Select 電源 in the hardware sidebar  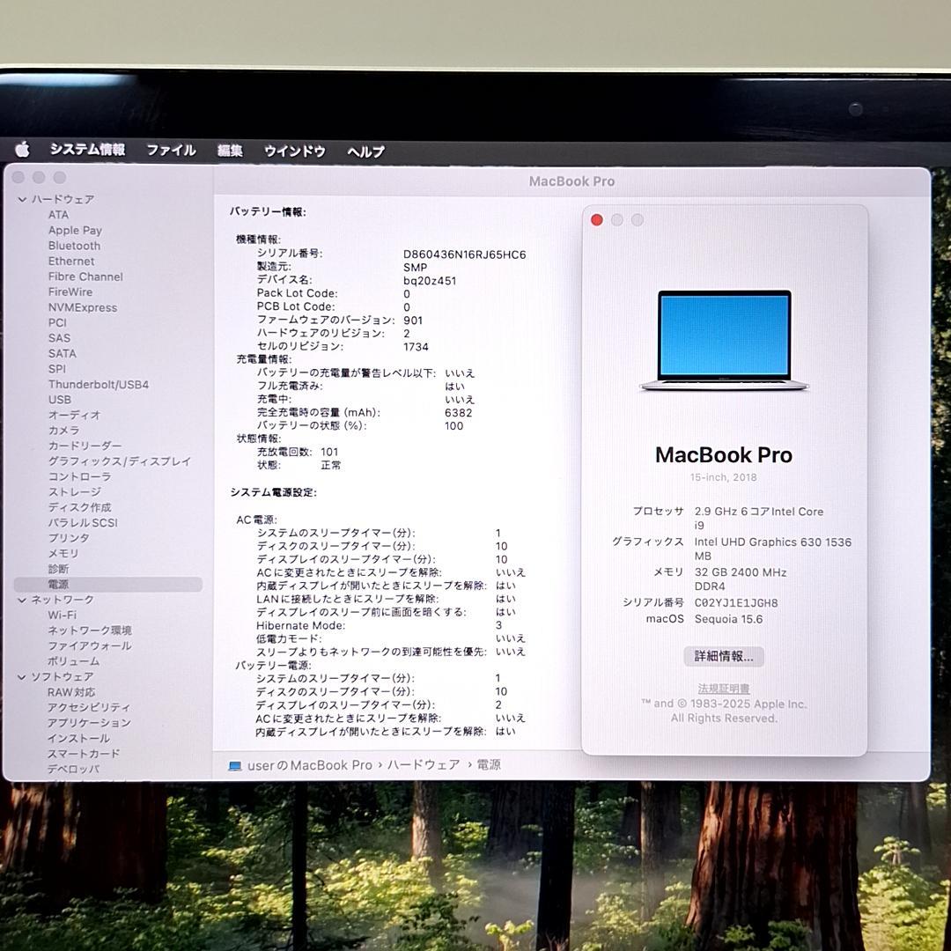click(59, 583)
